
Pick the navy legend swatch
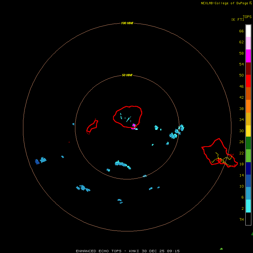248,168
